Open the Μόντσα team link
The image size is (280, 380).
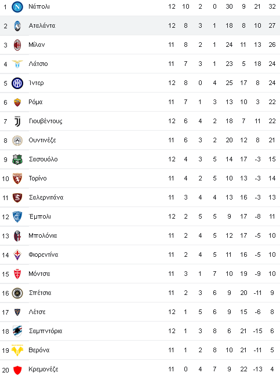(39, 274)
